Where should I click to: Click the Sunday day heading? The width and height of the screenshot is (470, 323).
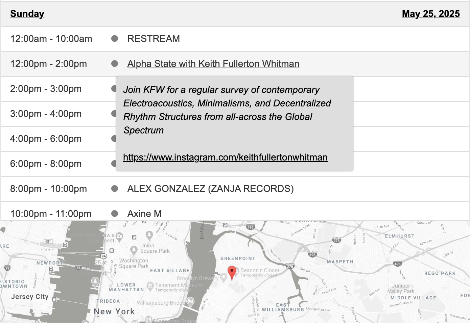click(x=27, y=14)
